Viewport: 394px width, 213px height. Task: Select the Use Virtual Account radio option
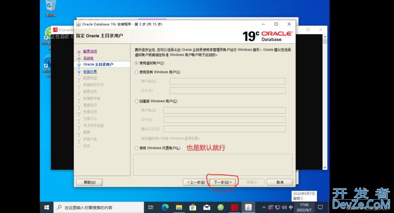point(149,63)
